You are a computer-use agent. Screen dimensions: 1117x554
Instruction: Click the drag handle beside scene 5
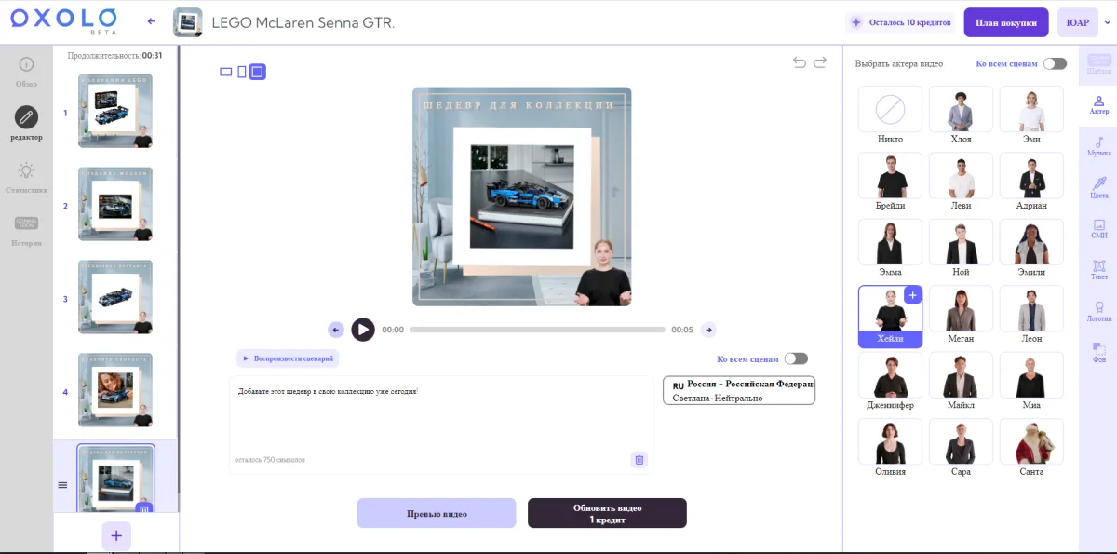[62, 485]
